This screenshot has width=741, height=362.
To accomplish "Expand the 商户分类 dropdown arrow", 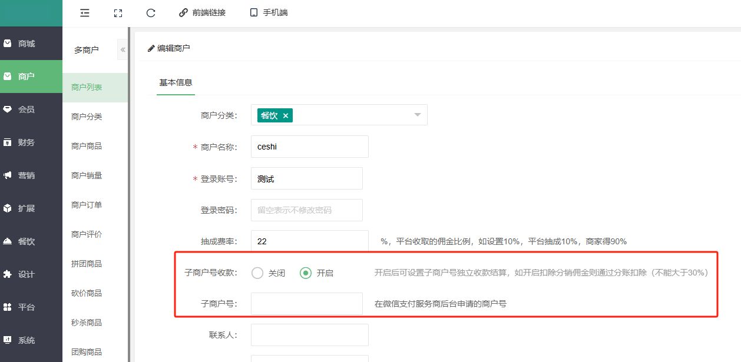I will (417, 115).
